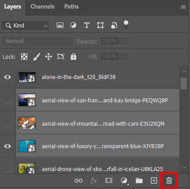Create a new group folder icon
Image resolution: width=190 pixels, height=189 pixels.
pos(139,180)
